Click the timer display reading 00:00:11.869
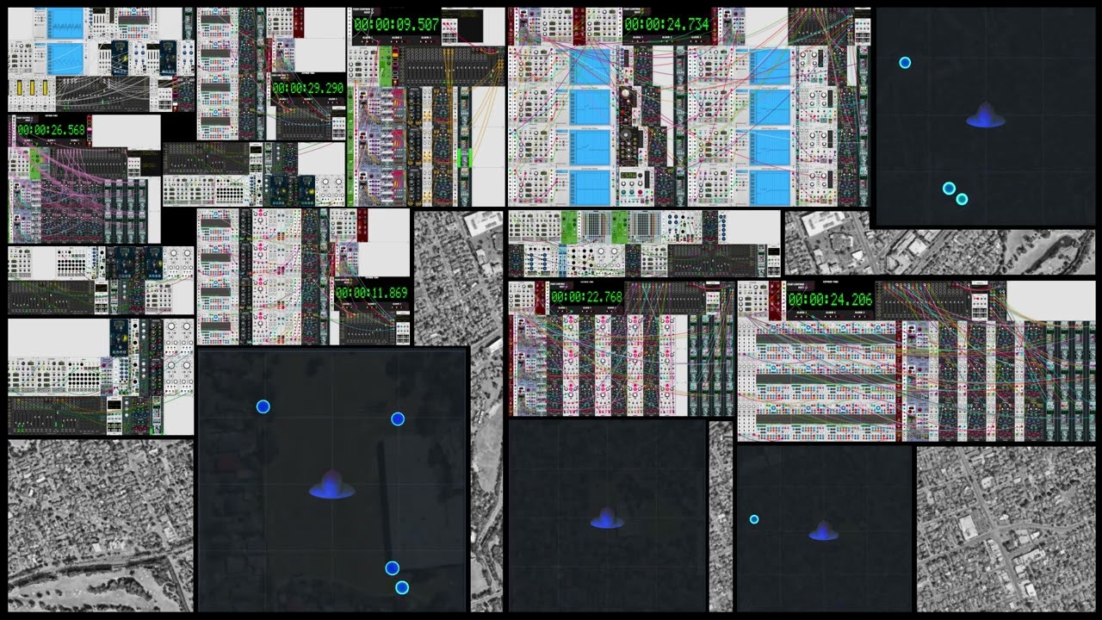1102x620 pixels. (372, 293)
